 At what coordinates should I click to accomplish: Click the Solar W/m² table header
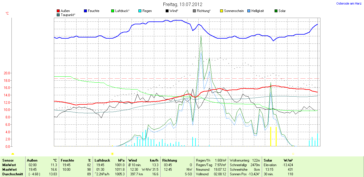278,160
